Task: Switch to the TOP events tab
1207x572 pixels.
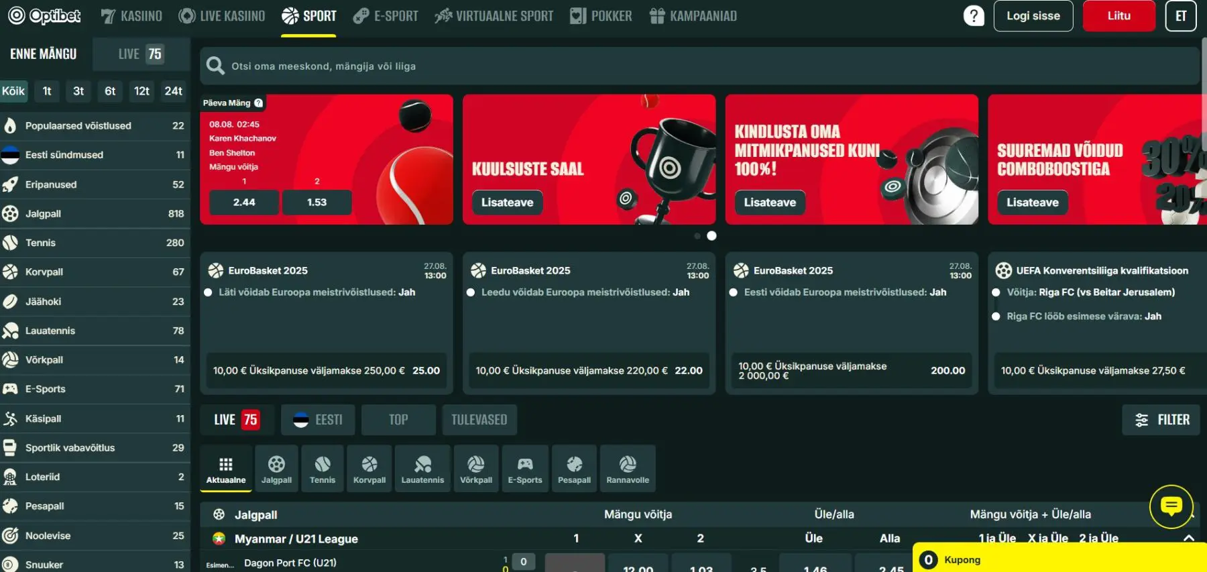Action: click(x=398, y=420)
